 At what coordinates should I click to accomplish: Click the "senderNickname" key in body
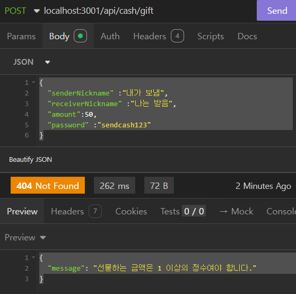point(81,93)
